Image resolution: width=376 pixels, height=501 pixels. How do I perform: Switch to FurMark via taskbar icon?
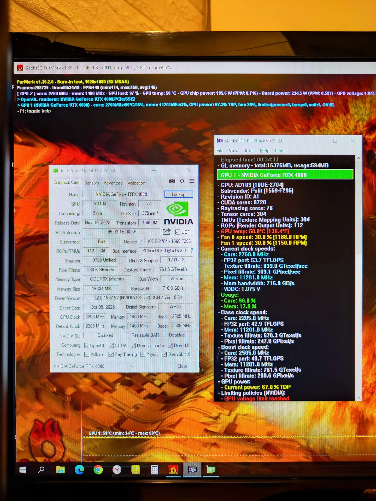[x=173, y=470]
